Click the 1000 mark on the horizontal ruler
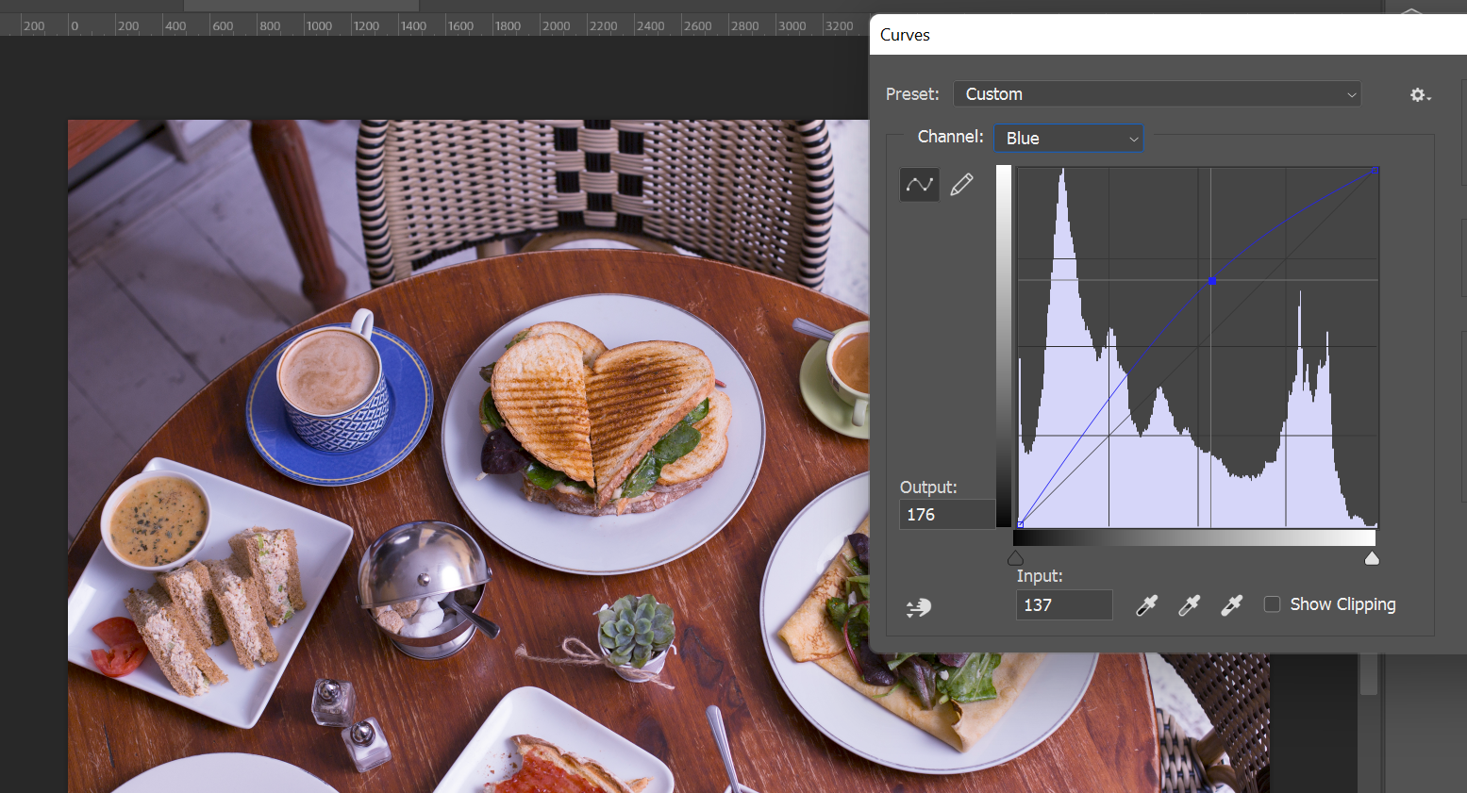 [319, 25]
